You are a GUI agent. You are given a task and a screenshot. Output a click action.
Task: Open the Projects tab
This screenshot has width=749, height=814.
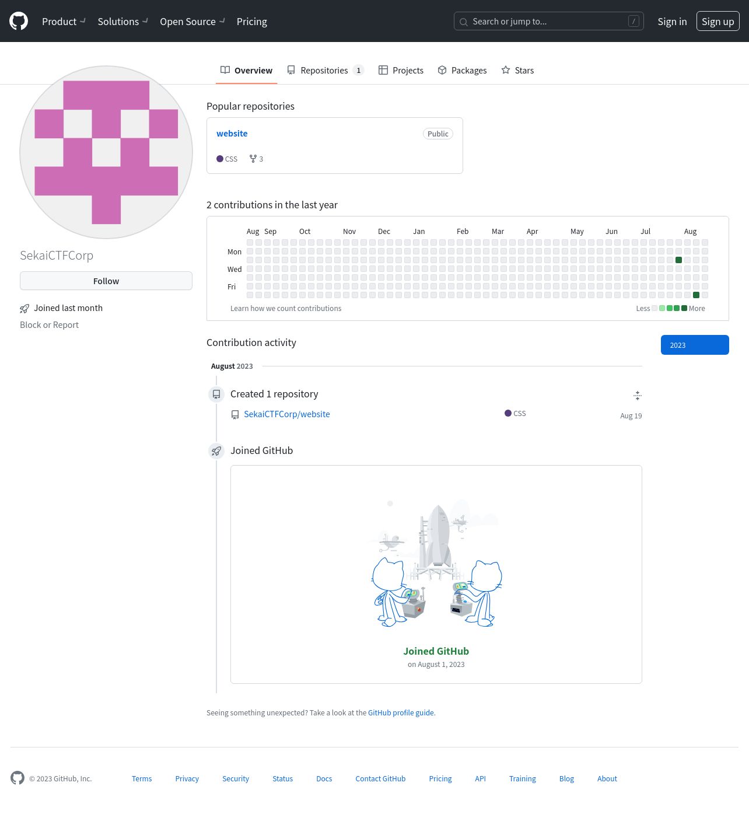coord(401,71)
